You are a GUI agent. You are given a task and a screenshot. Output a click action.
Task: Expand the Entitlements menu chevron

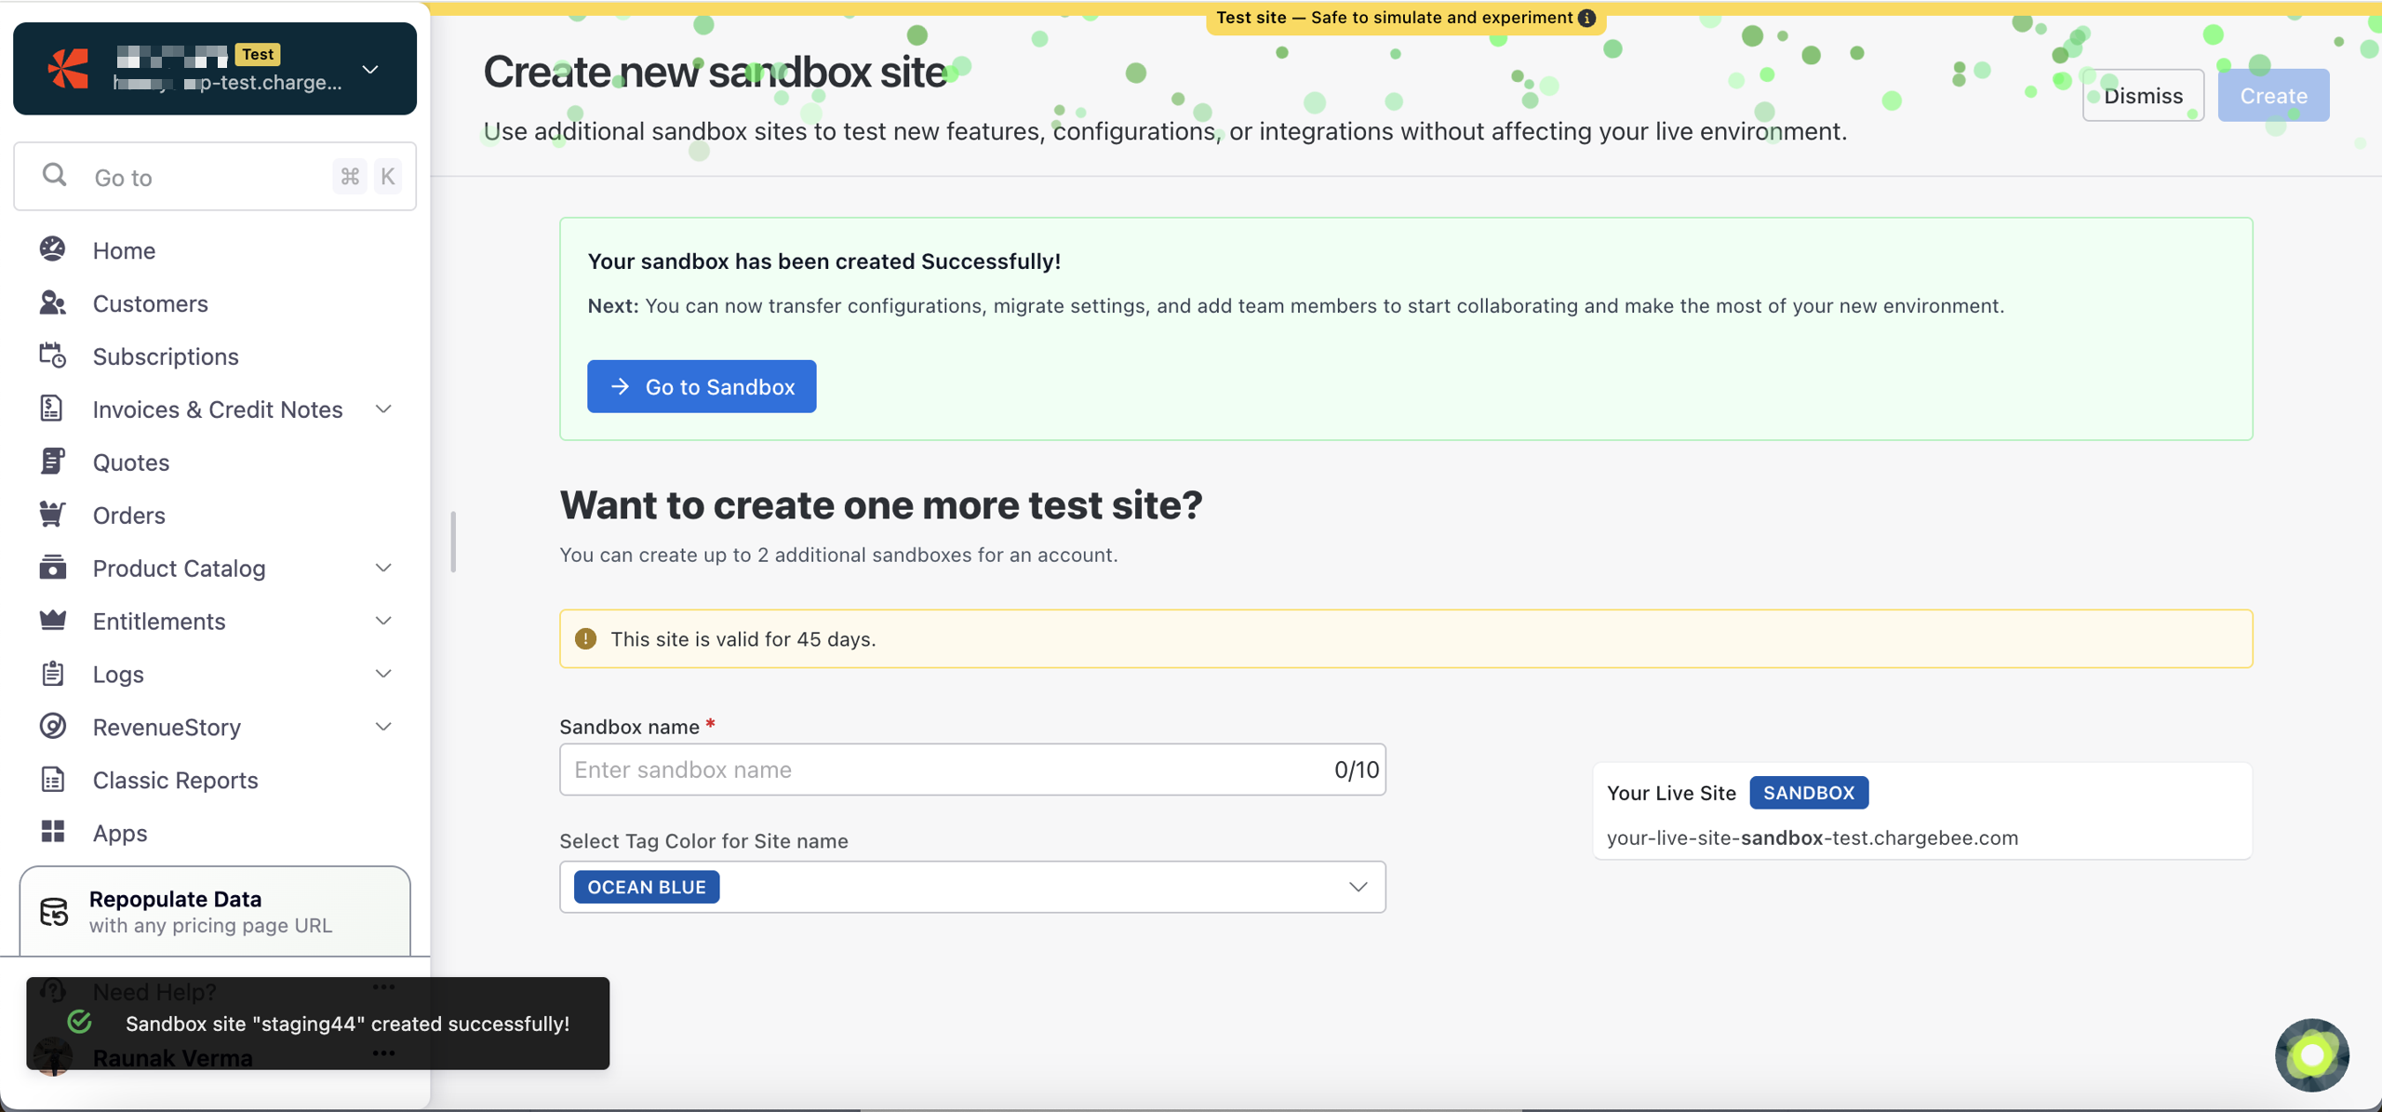(383, 621)
